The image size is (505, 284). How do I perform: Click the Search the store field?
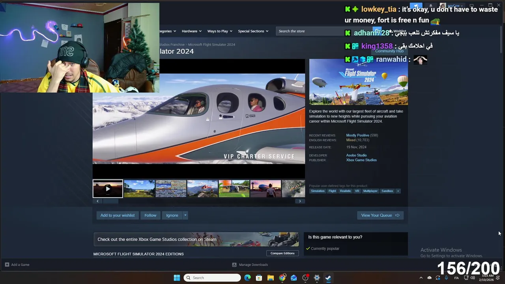(310, 31)
